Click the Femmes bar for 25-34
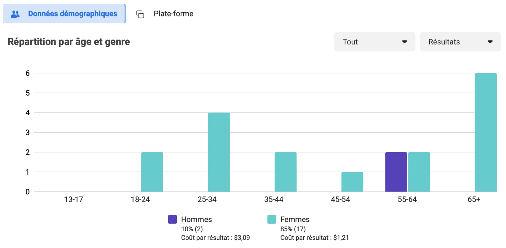Screen dimensions: 506x248 click(219, 152)
